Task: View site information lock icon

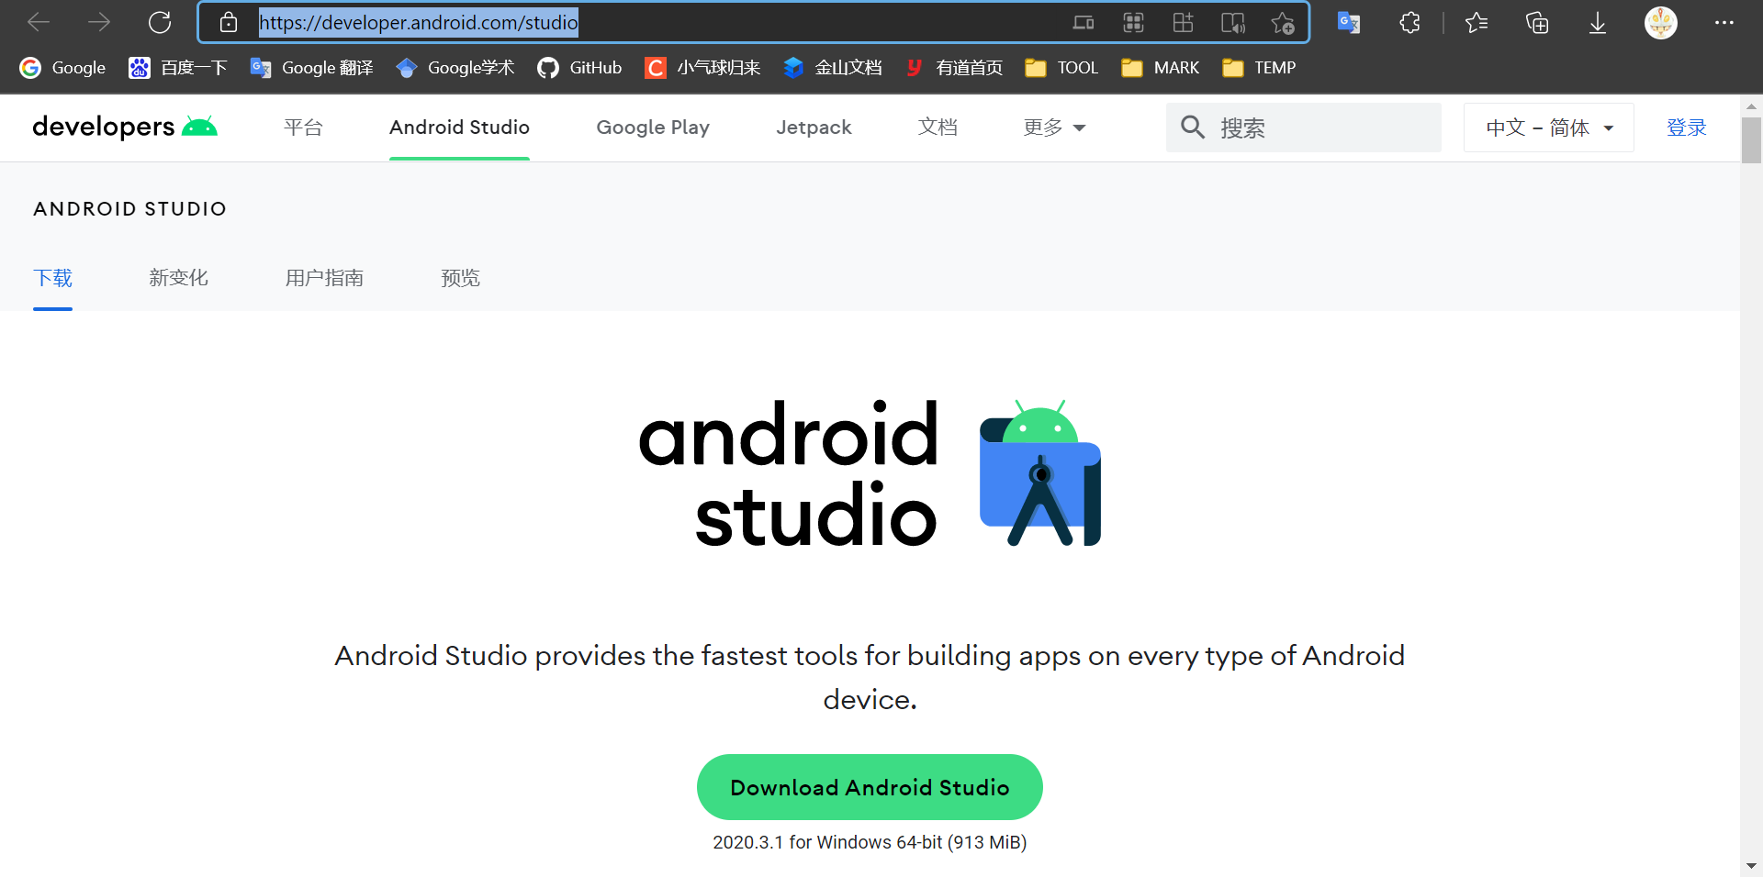Action: tap(229, 22)
